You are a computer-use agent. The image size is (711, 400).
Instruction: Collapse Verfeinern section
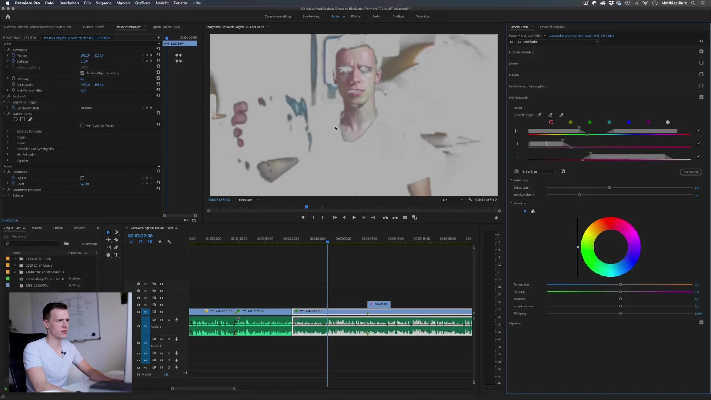point(511,180)
